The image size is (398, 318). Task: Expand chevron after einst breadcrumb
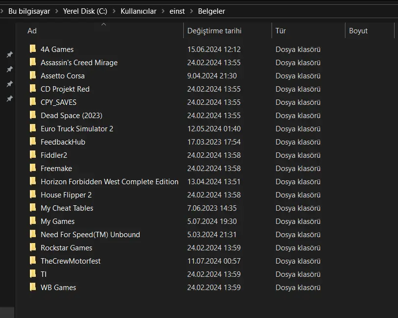(x=191, y=11)
